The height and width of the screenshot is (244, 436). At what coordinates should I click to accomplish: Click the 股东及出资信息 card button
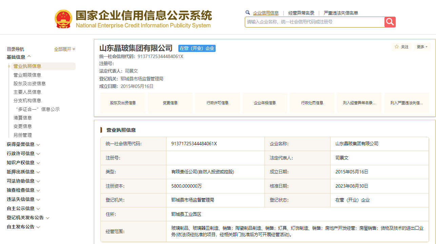point(123,103)
